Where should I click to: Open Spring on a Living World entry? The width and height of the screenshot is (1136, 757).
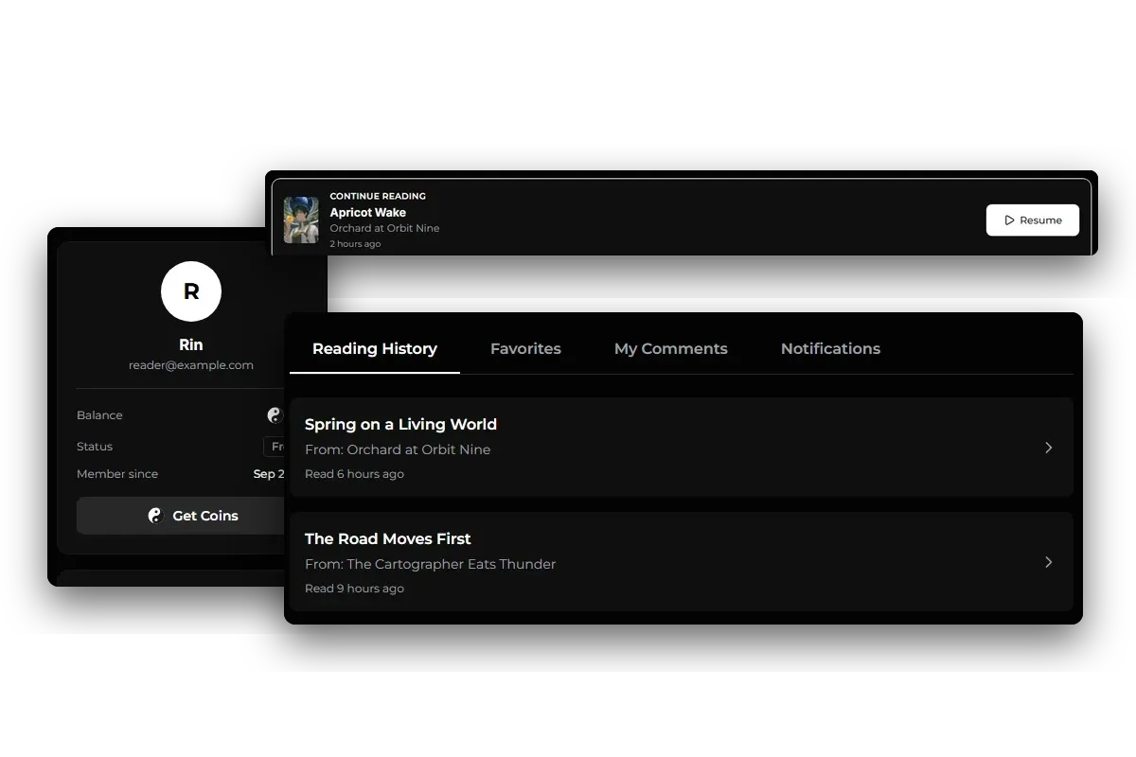682,448
